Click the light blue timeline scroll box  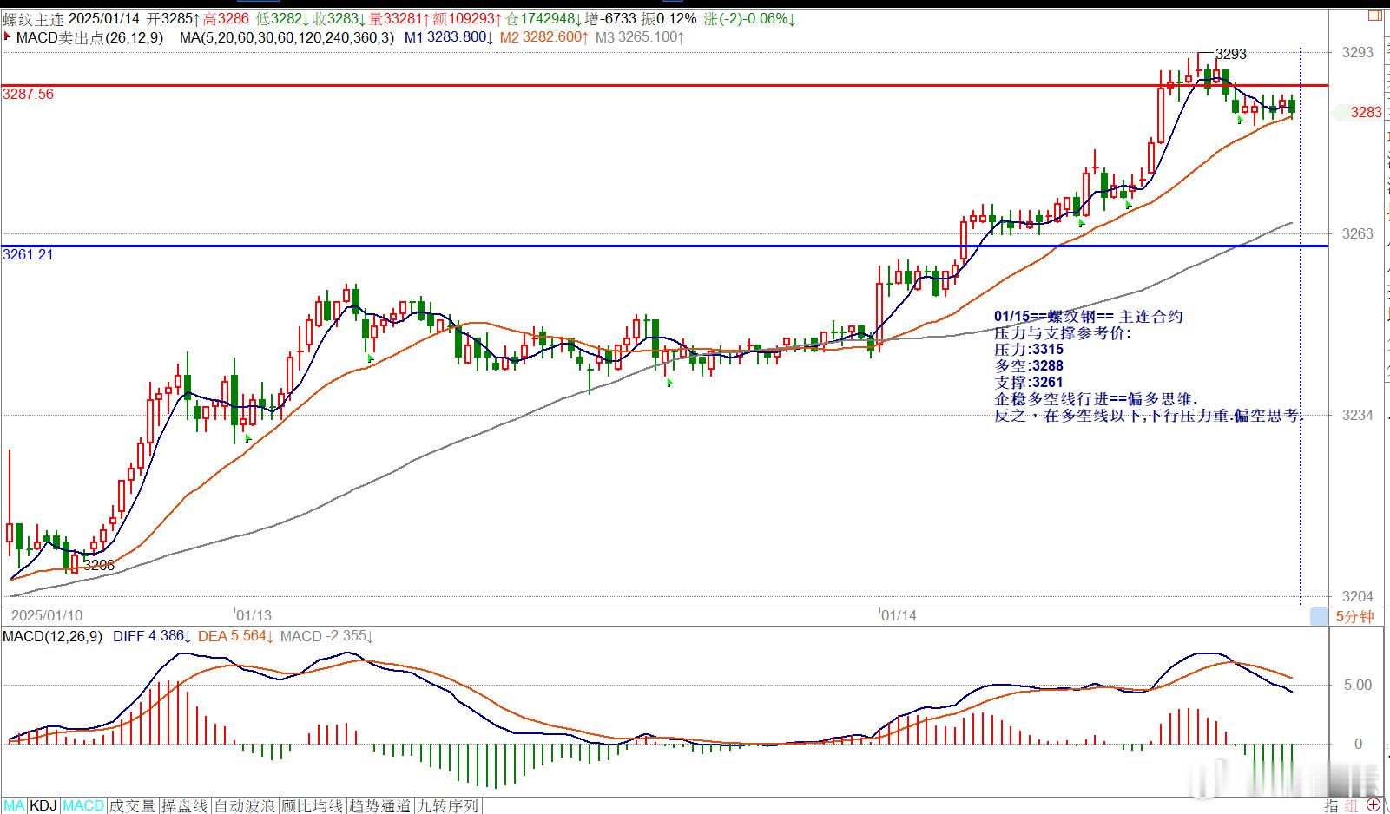coord(1319,616)
